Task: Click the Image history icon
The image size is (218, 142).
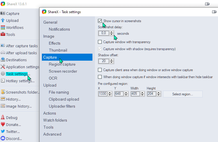Action: point(3,106)
